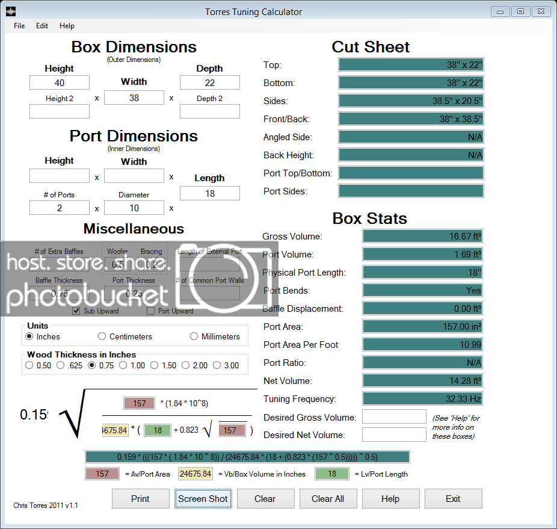Click the Gross Volume 16.67 ft³ value
Image resolution: width=557 pixels, height=529 pixels.
click(422, 236)
